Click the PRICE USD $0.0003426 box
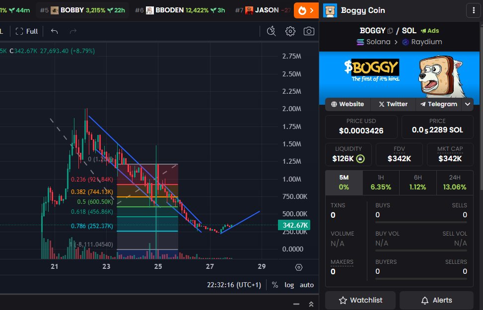Image resolution: width=483 pixels, height=310 pixels. click(x=361, y=127)
